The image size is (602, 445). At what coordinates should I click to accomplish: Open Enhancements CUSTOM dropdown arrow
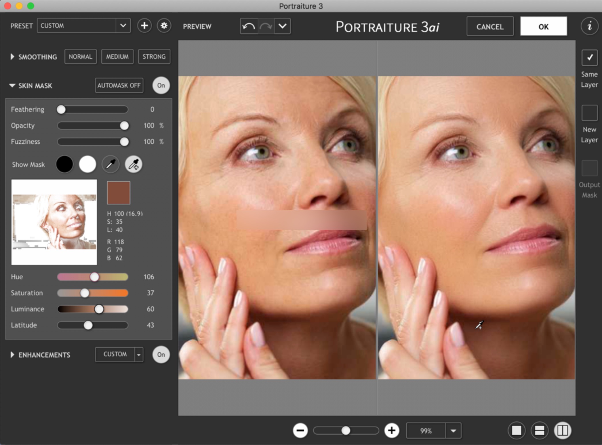139,354
